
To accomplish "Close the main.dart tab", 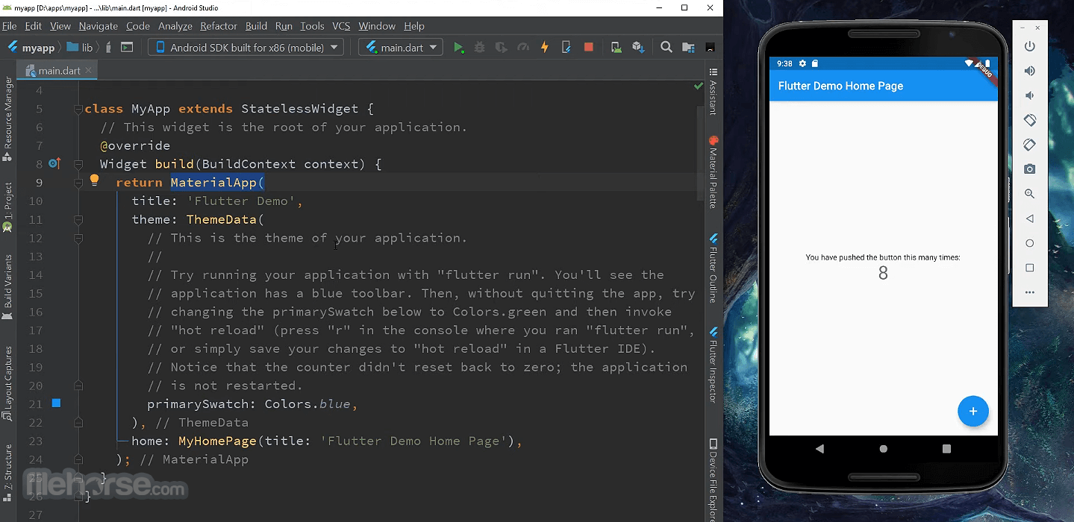I will (89, 71).
